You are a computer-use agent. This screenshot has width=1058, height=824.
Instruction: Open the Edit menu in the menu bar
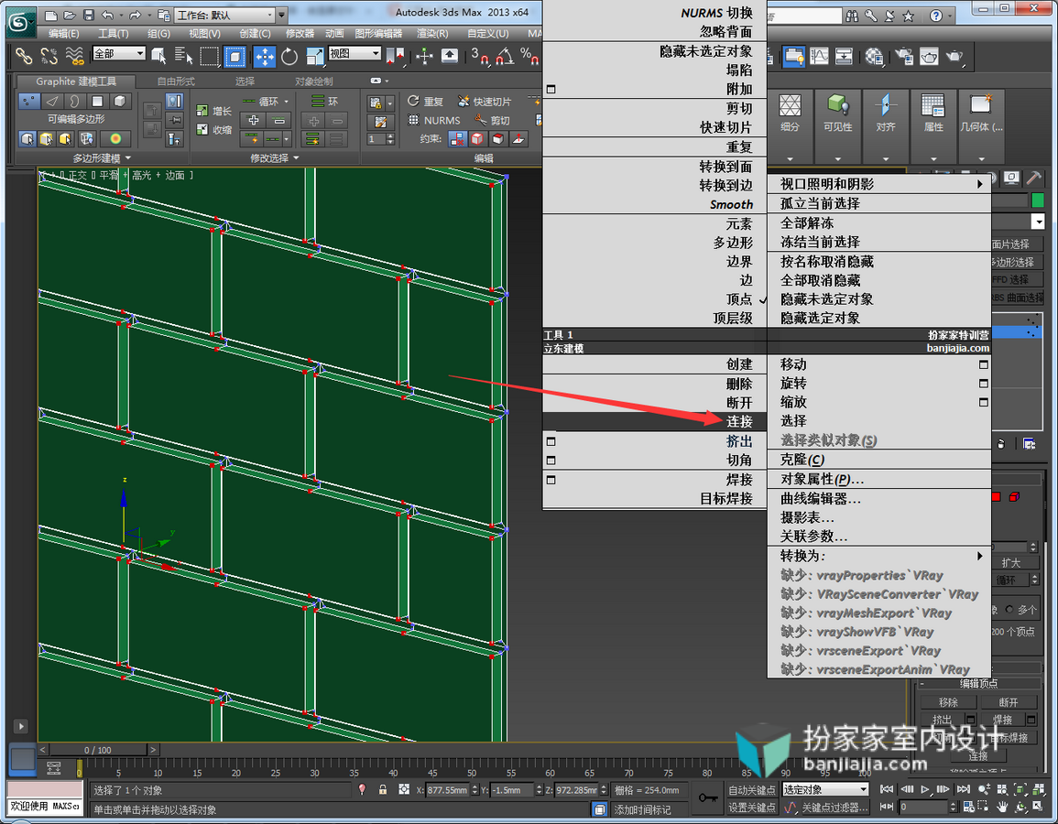tap(64, 33)
